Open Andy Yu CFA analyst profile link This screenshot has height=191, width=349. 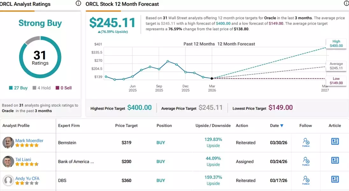[x=27, y=179]
